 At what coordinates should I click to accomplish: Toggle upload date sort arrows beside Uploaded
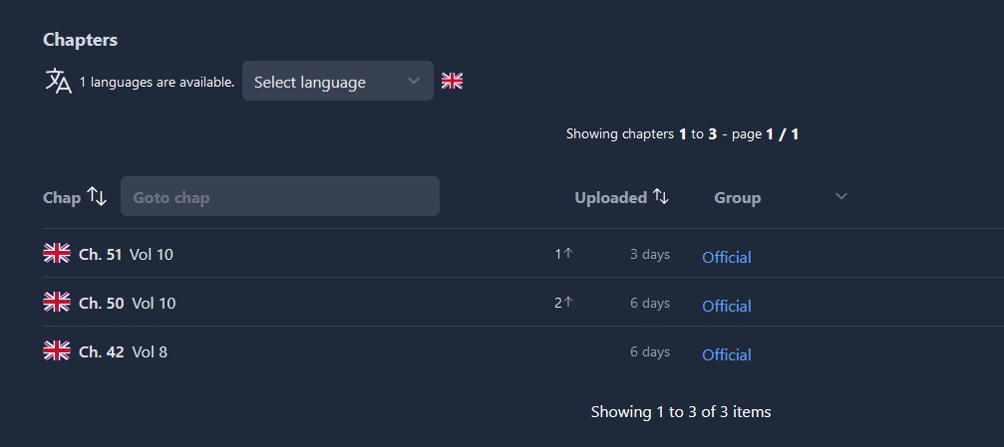click(x=661, y=197)
